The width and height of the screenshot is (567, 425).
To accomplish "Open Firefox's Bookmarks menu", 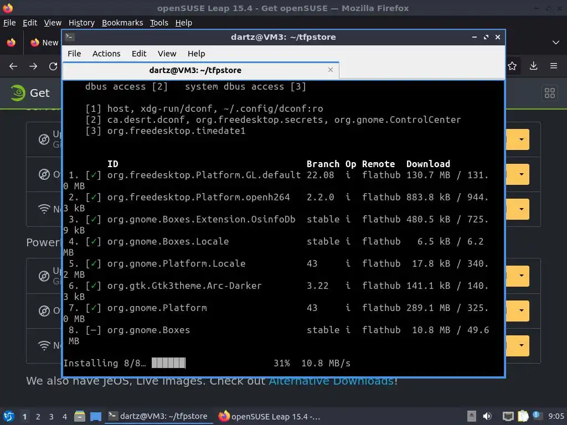I will click(122, 23).
